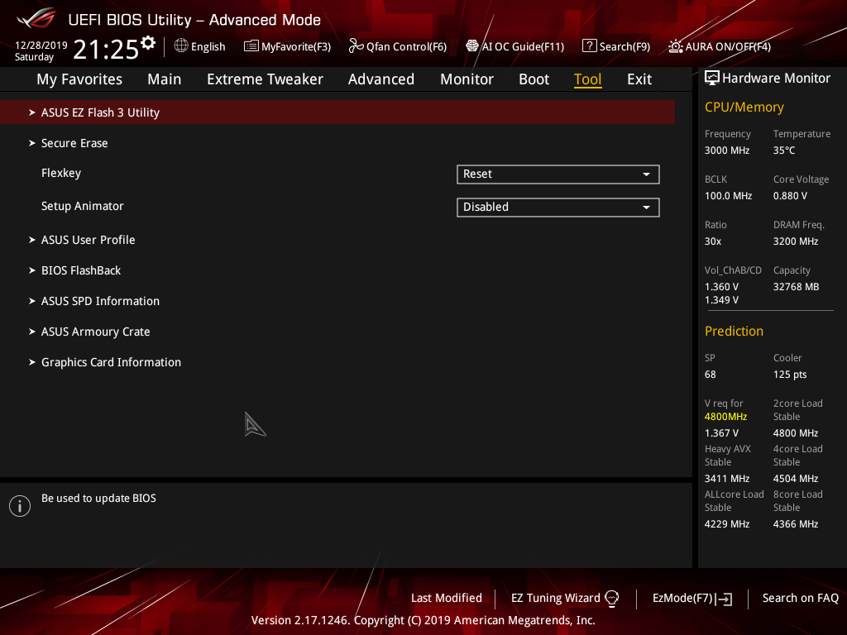Click the Prediction heading
Viewport: 847px width, 635px height.
734,331
